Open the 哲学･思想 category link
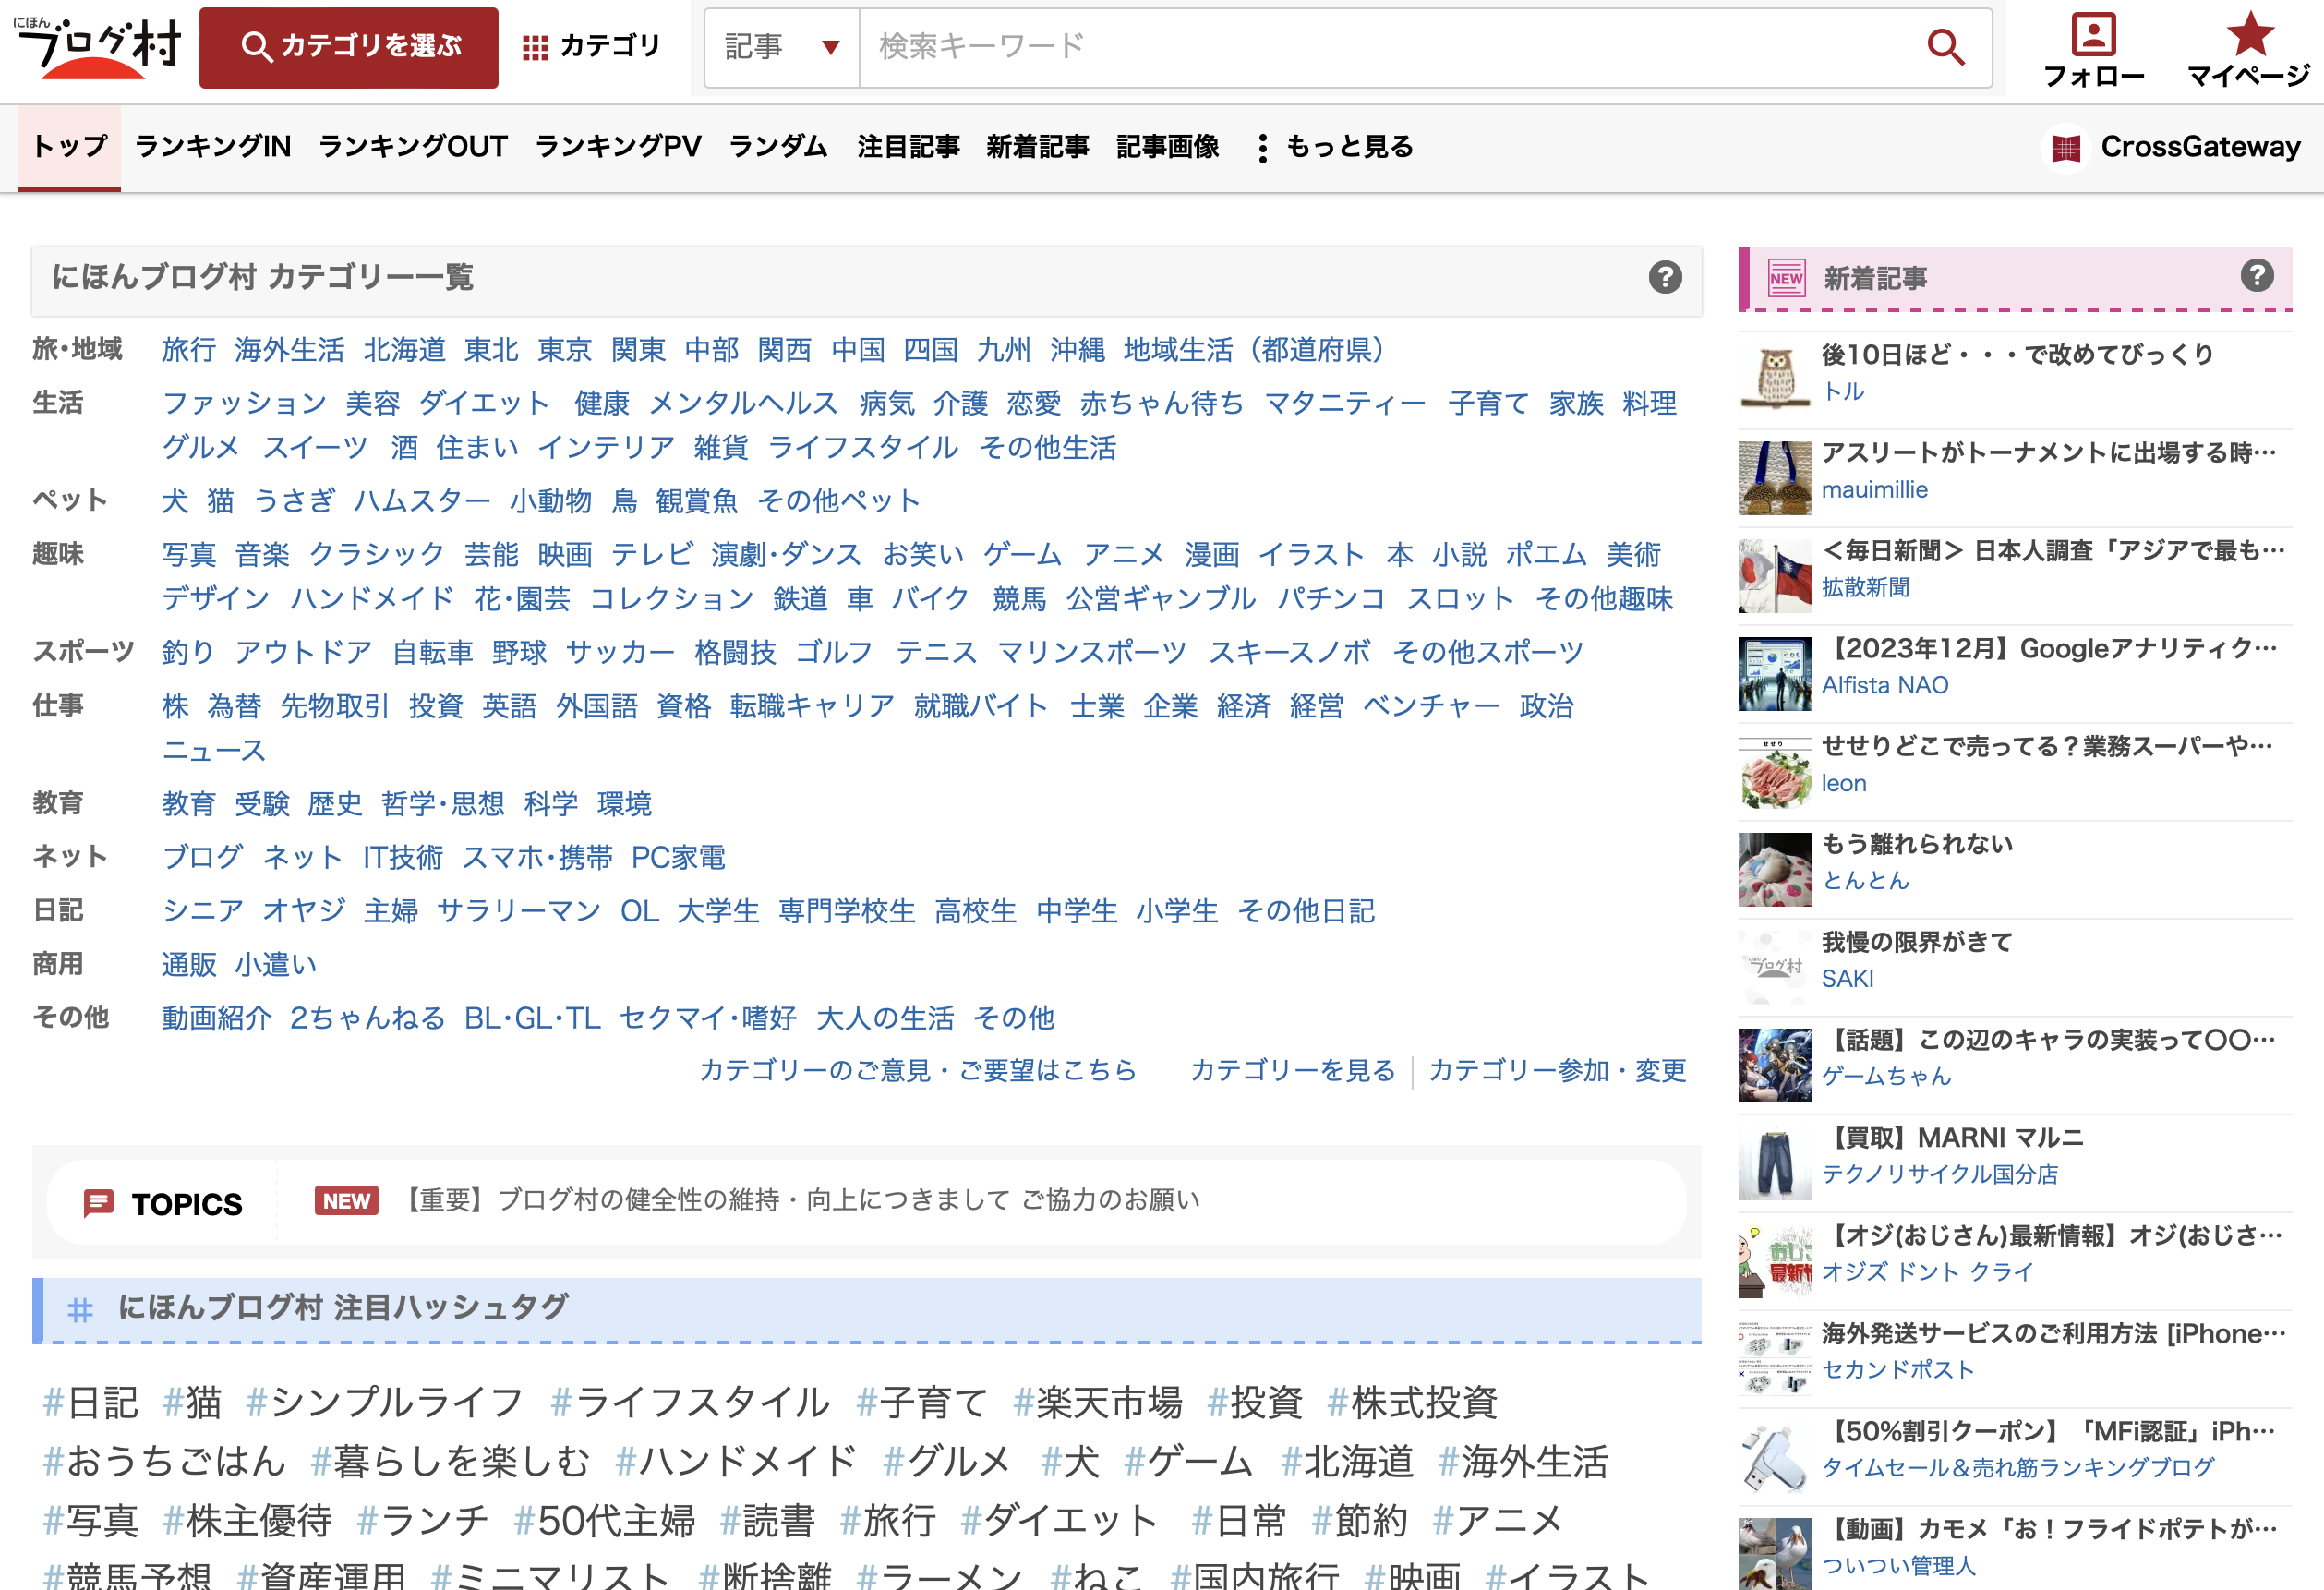Screen dimensions: 2324x1590 [442, 804]
